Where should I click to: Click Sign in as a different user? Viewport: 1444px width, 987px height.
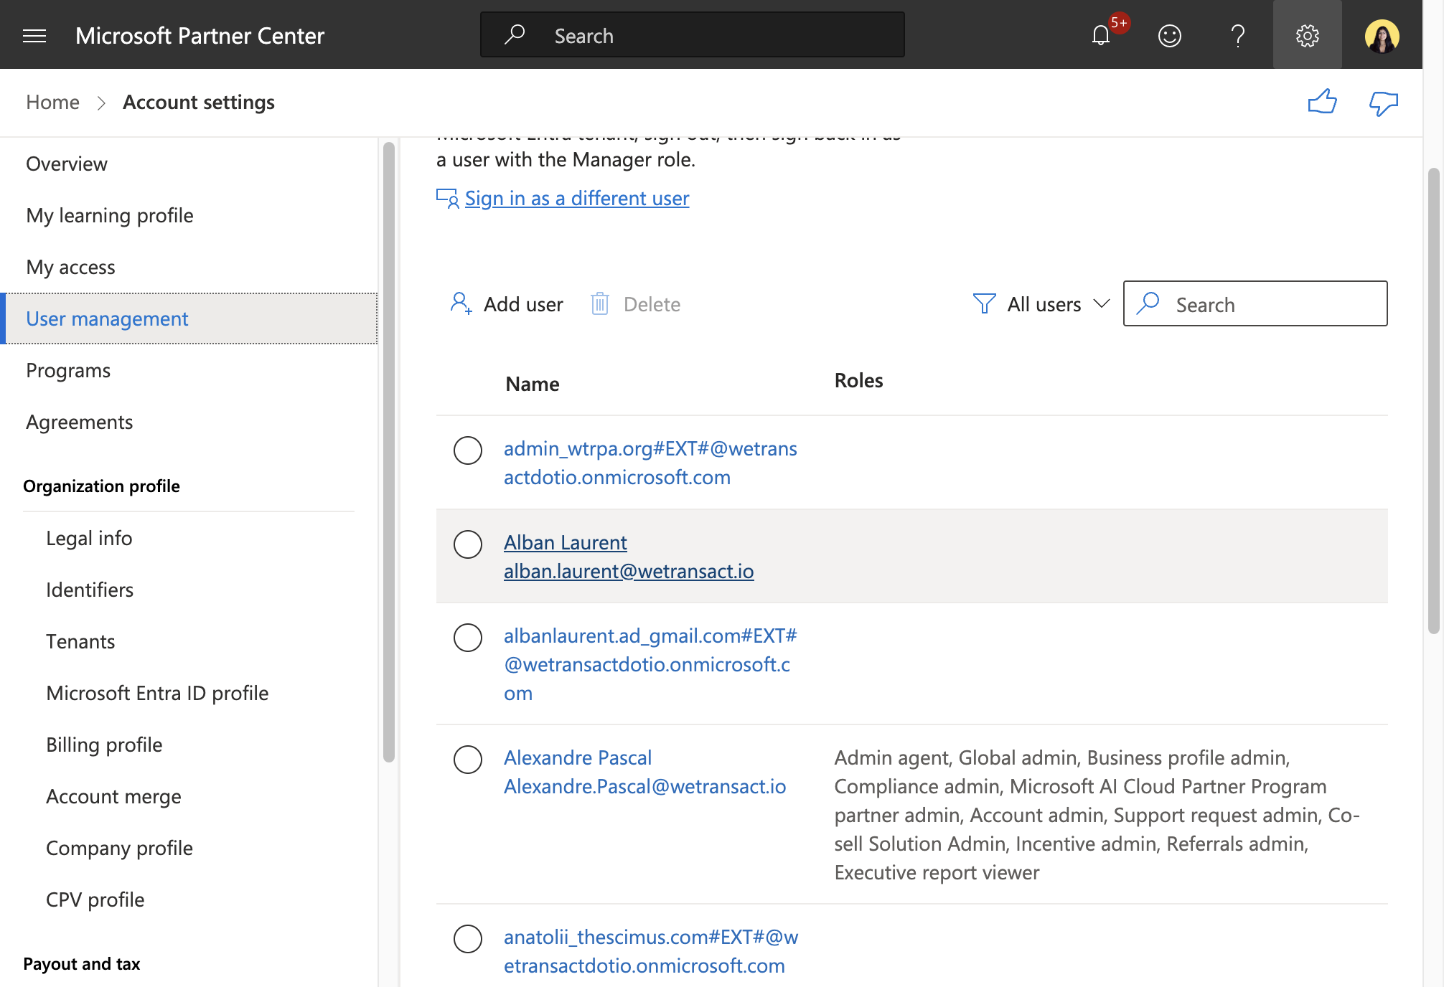(577, 198)
